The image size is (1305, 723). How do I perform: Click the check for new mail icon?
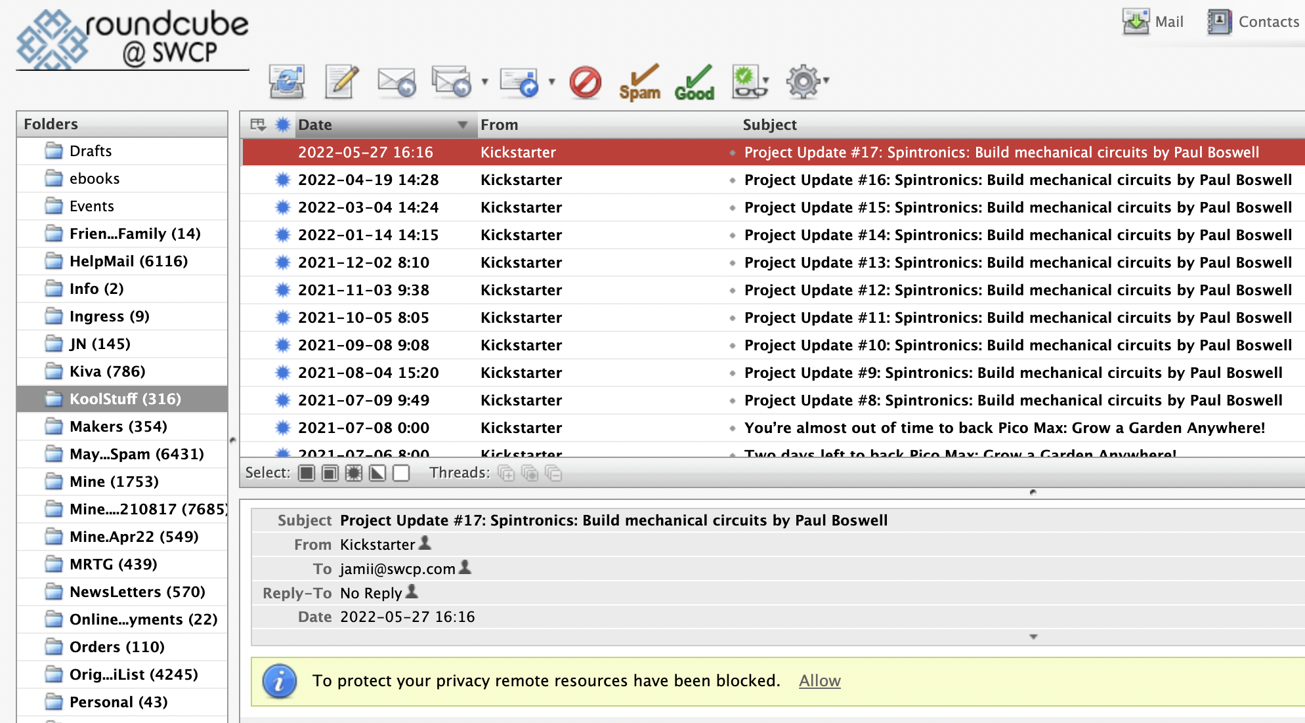click(x=287, y=82)
